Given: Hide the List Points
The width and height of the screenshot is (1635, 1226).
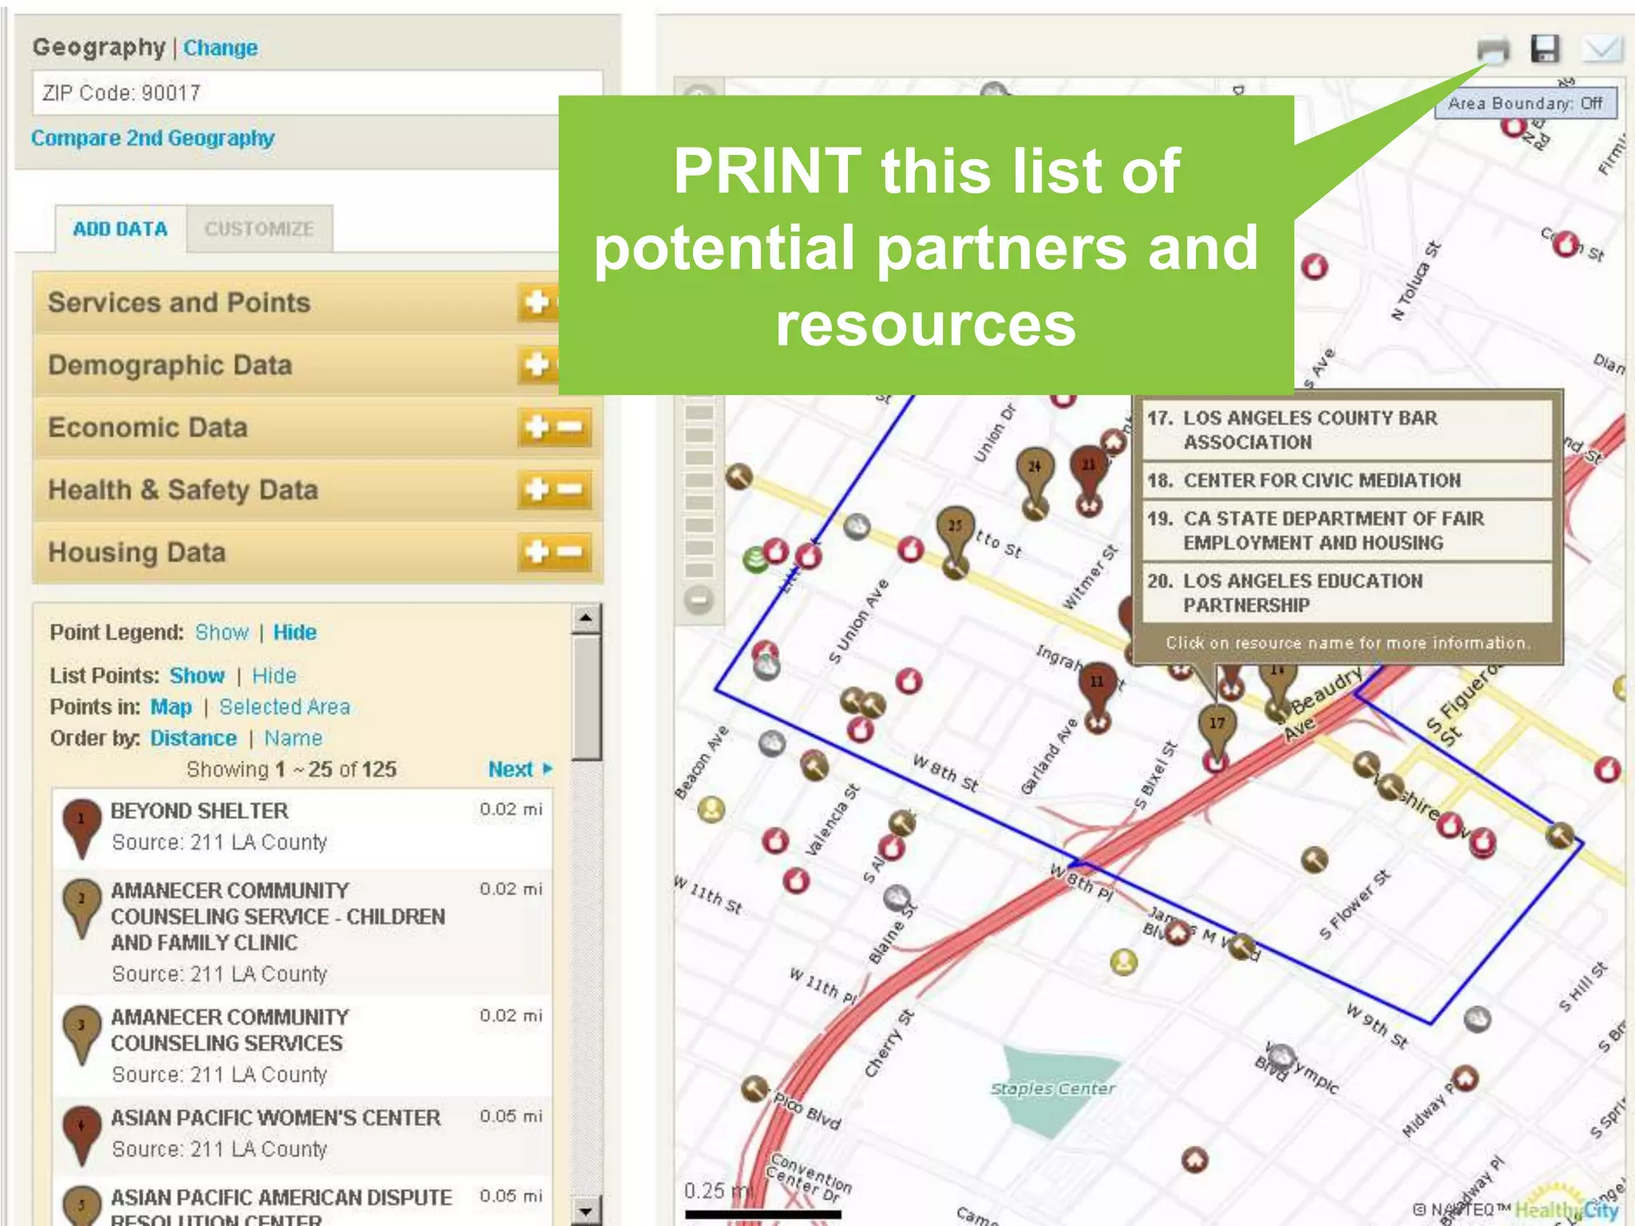Looking at the screenshot, I should tap(274, 675).
